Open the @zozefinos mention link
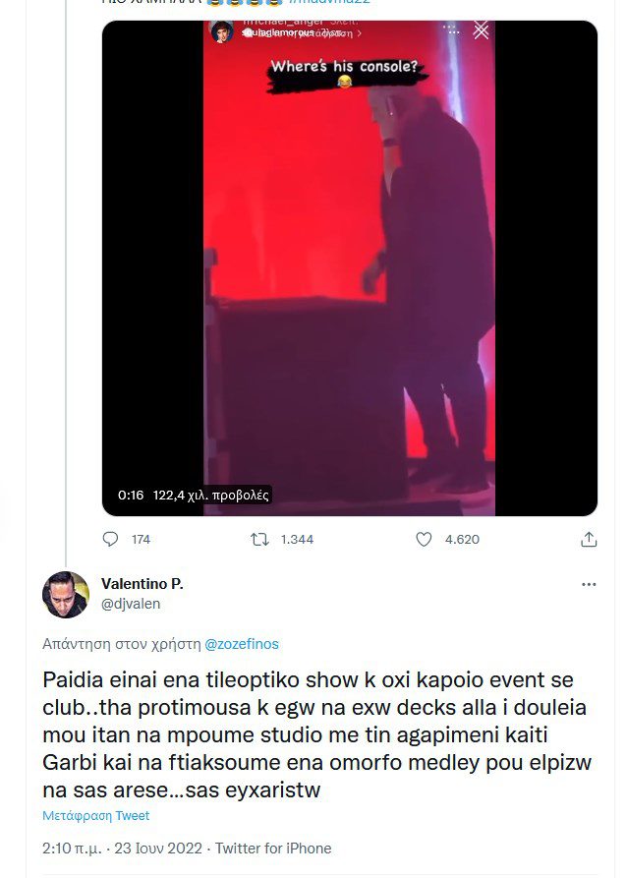This screenshot has height=878, width=626. point(242,644)
